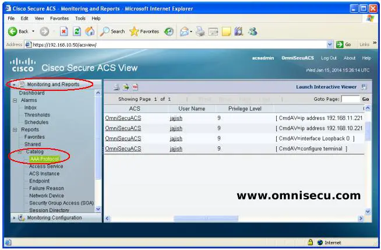Open the File menu
Viewport: 381px width, 250px height.
pyautogui.click(x=11, y=19)
